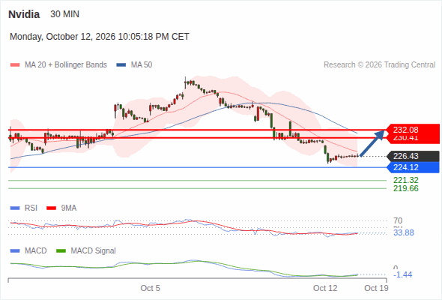Click the blue upward trend arrow

[x=372, y=142]
